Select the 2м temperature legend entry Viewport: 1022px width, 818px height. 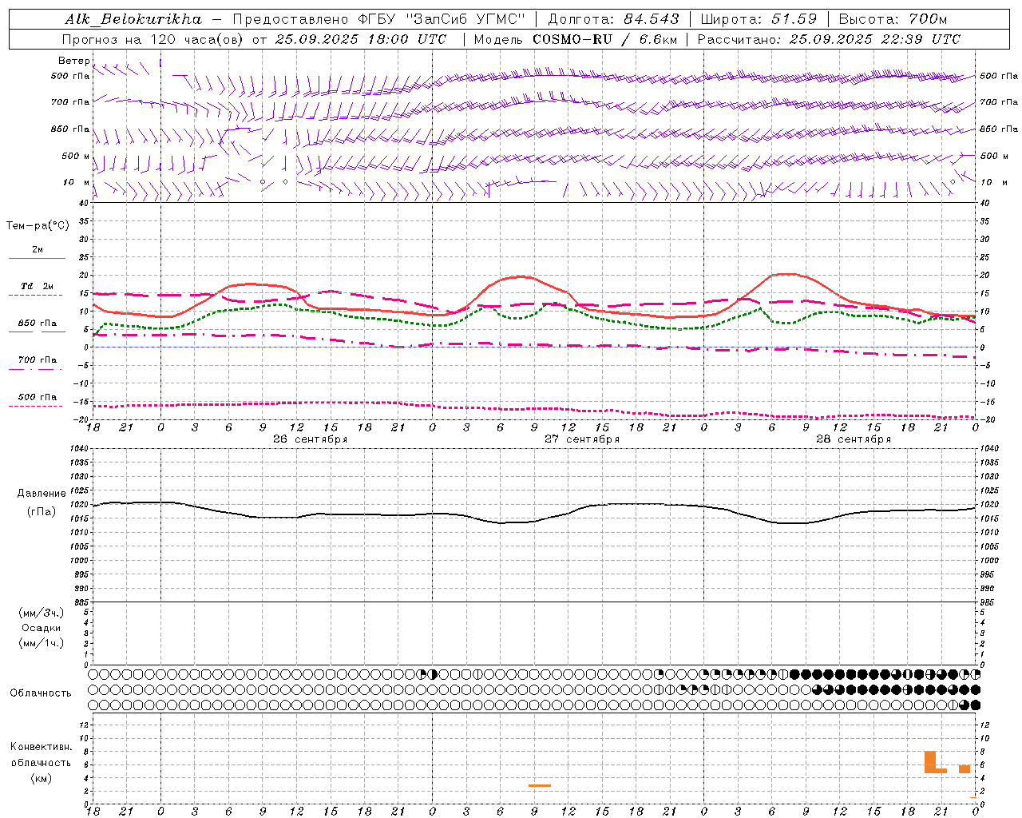click(38, 249)
